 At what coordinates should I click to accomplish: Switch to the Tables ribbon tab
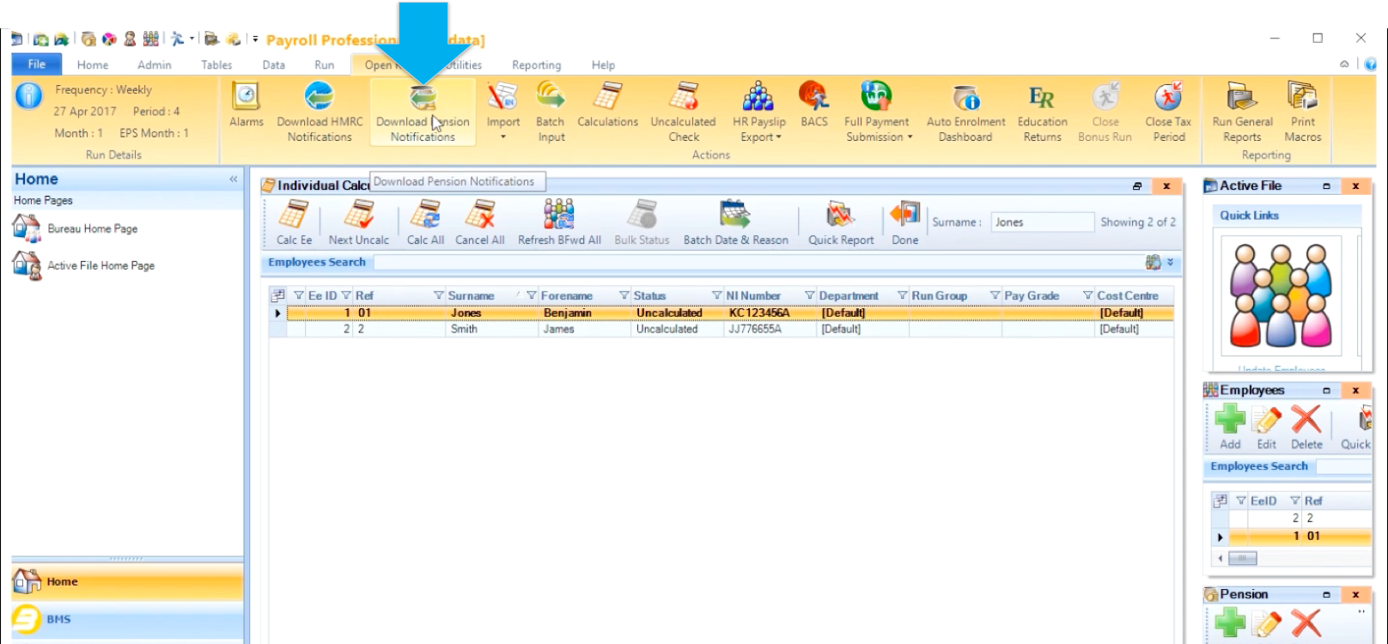(216, 65)
